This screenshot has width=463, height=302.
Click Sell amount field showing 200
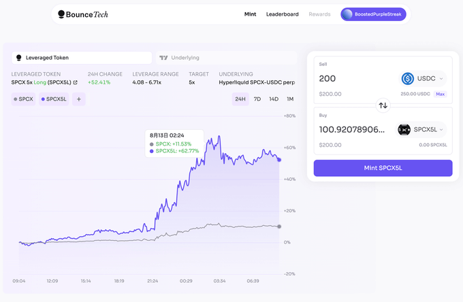pyautogui.click(x=328, y=78)
